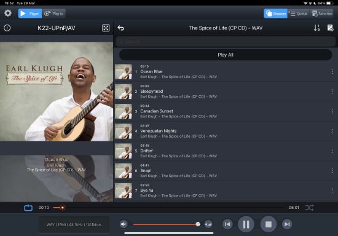Click the playback progress slider handle

tap(62, 208)
